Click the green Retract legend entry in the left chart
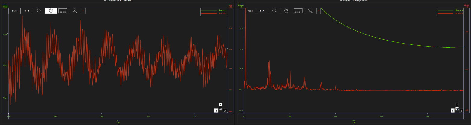This screenshot has width=471, height=125. 214,10
